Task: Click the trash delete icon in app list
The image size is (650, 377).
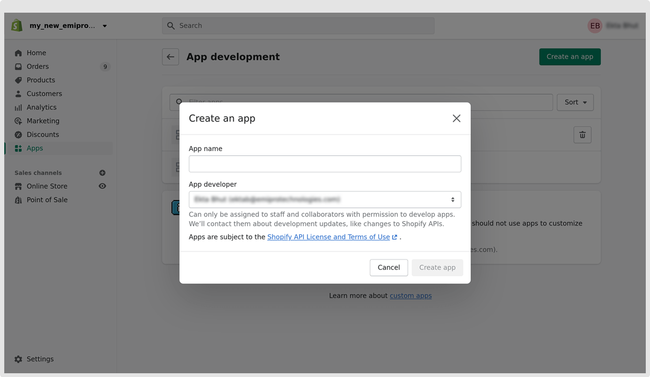Action: (582, 135)
